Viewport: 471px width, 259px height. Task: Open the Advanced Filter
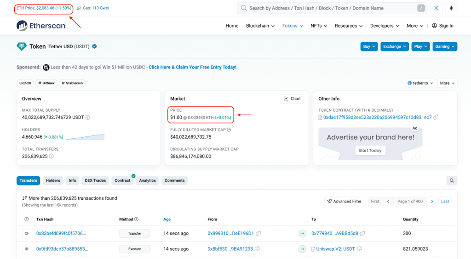coord(344,202)
